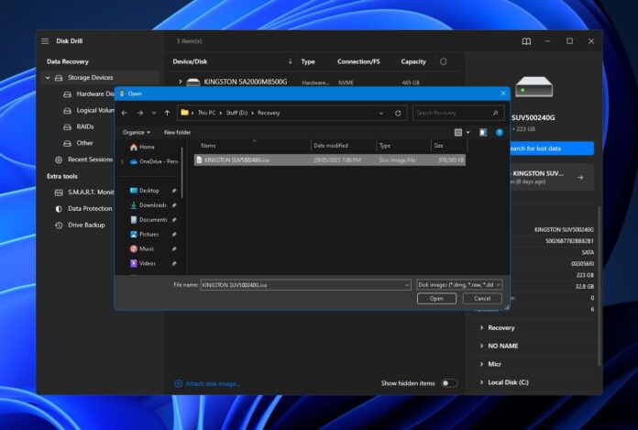Click the blue help icon in the dialog
Viewport: 638px width, 430px height.
(500, 132)
